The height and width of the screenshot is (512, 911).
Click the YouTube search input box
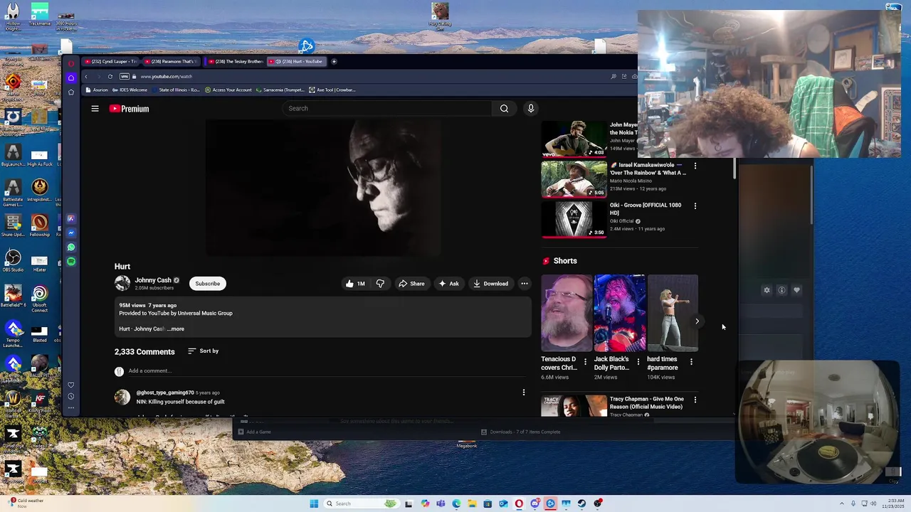387,108
